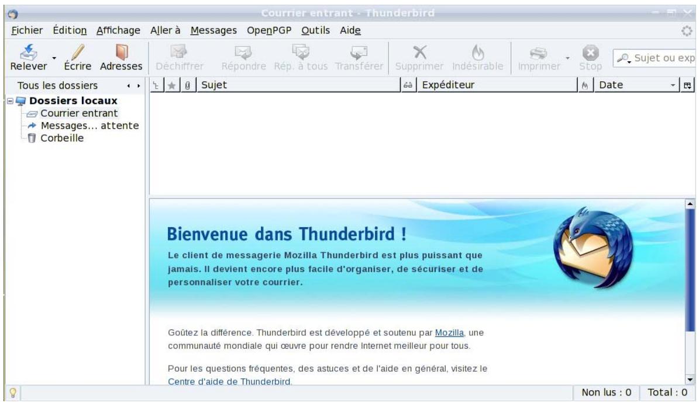Open Centre d'aide de Thunderbird link
699x403 pixels.
pos(229,381)
